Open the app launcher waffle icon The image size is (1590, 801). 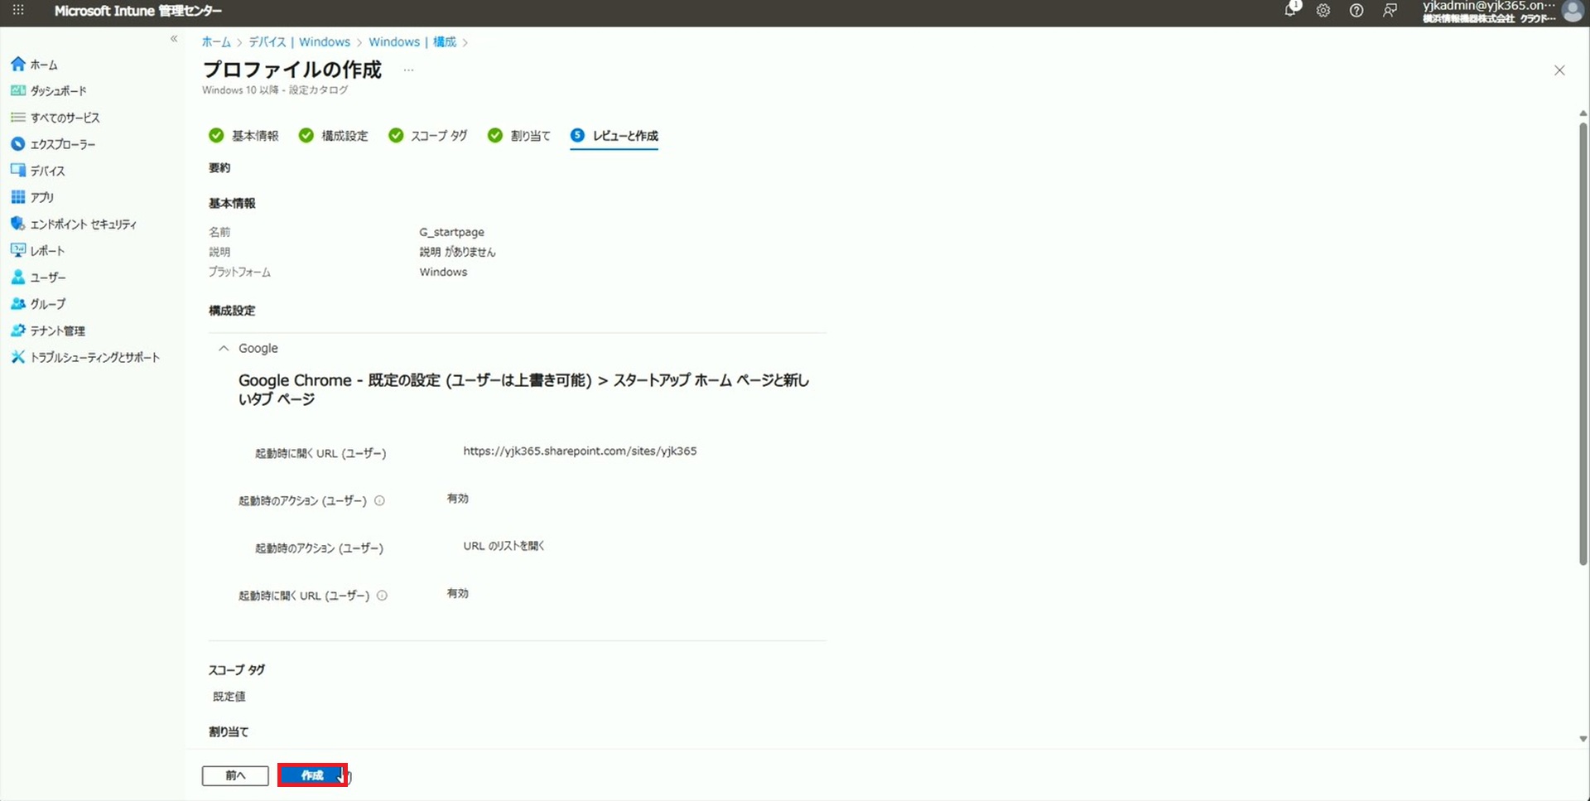(x=18, y=11)
